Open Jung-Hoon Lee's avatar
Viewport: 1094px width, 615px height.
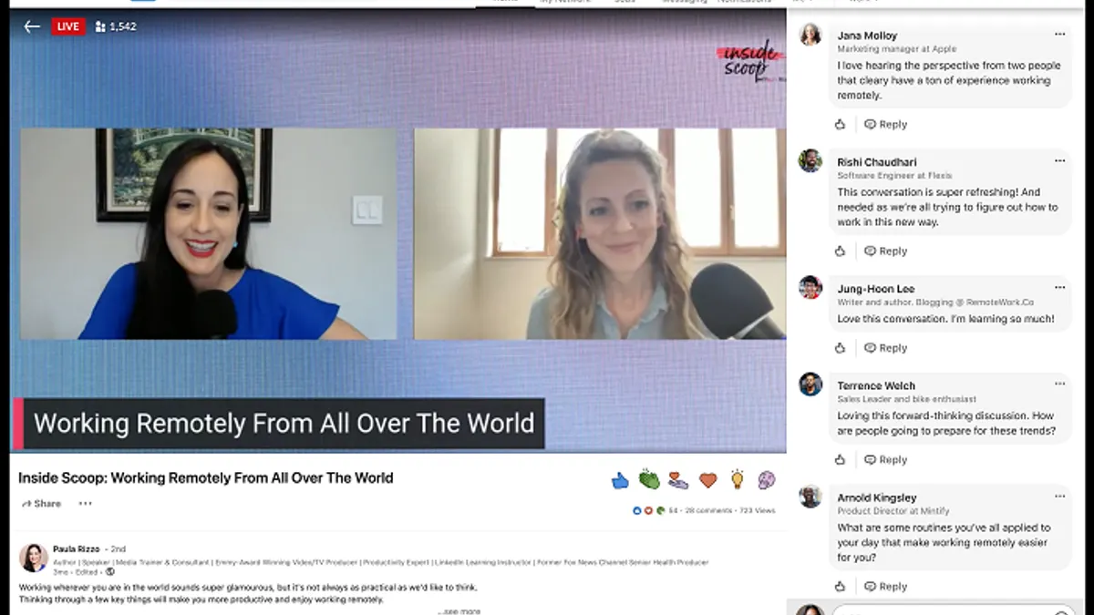810,287
